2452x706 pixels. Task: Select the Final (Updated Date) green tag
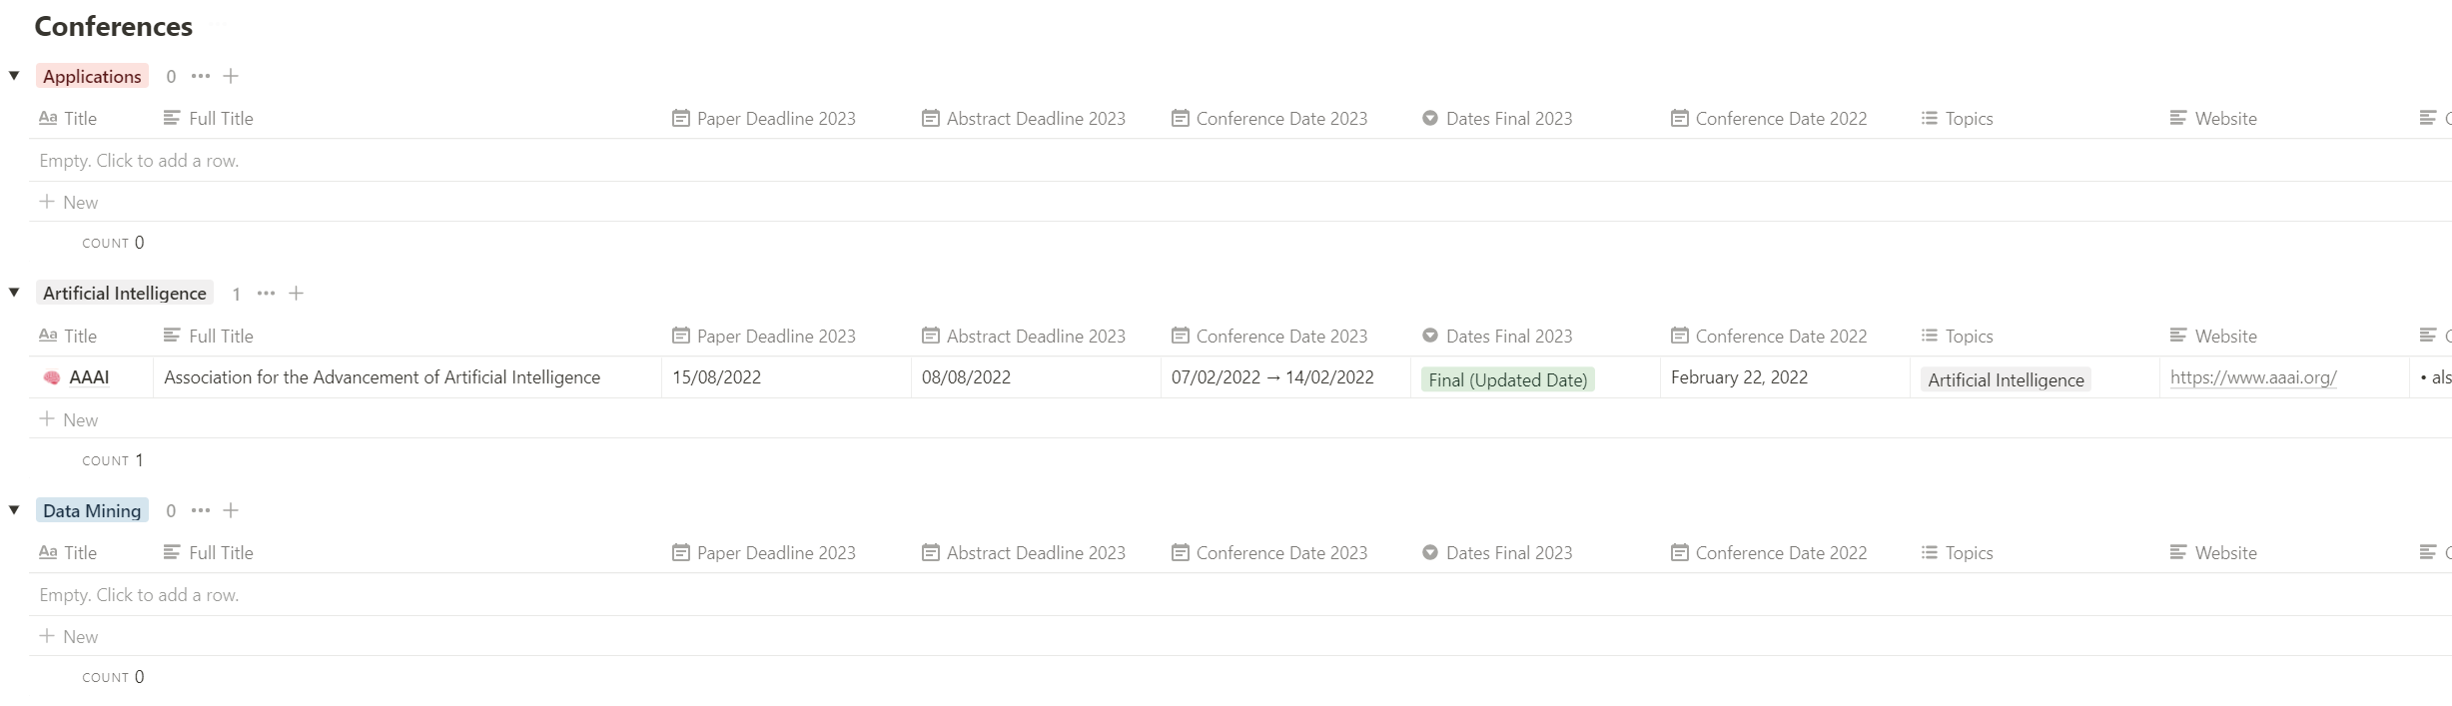pos(1507,379)
